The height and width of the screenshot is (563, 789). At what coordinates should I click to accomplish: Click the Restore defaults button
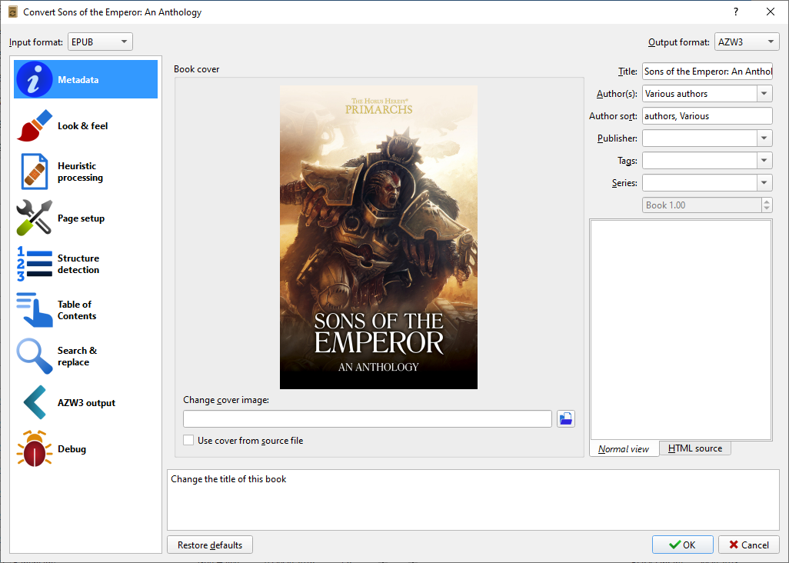point(210,545)
